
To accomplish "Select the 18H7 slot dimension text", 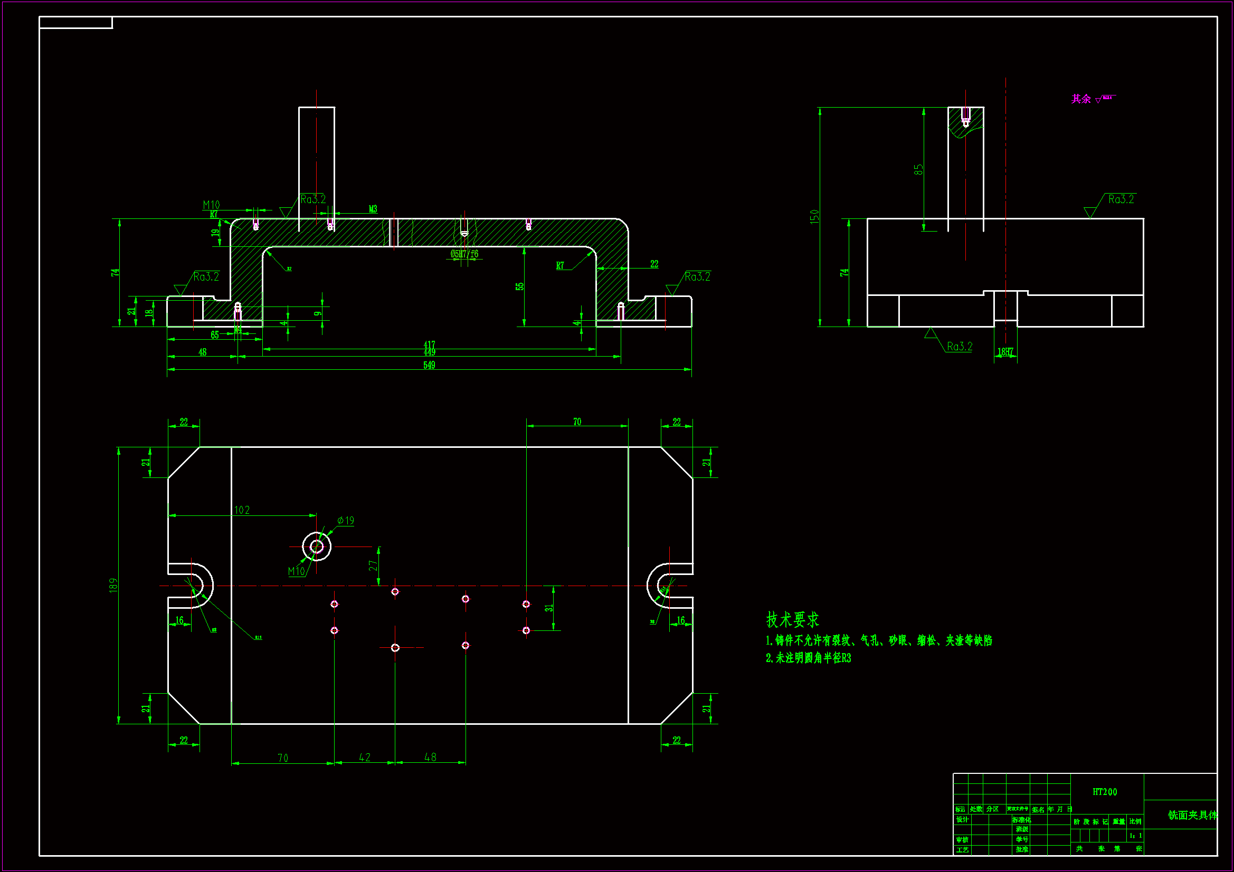I will tap(1005, 352).
